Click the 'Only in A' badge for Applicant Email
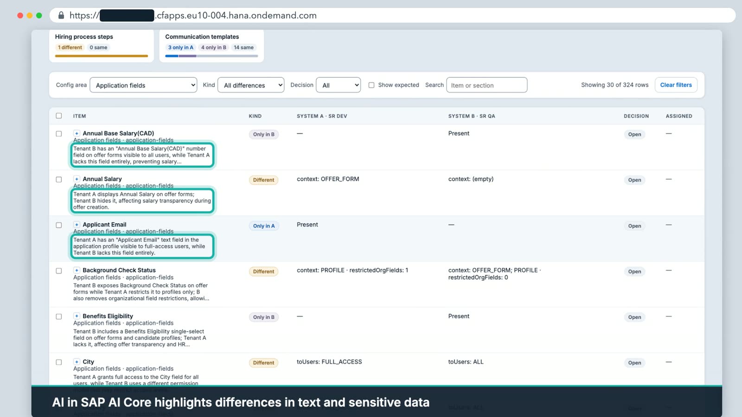The image size is (742, 417). [x=264, y=226]
